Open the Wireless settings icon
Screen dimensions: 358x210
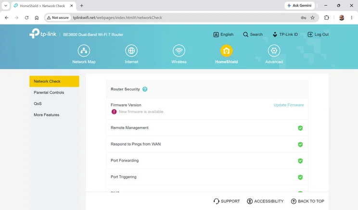pos(179,50)
